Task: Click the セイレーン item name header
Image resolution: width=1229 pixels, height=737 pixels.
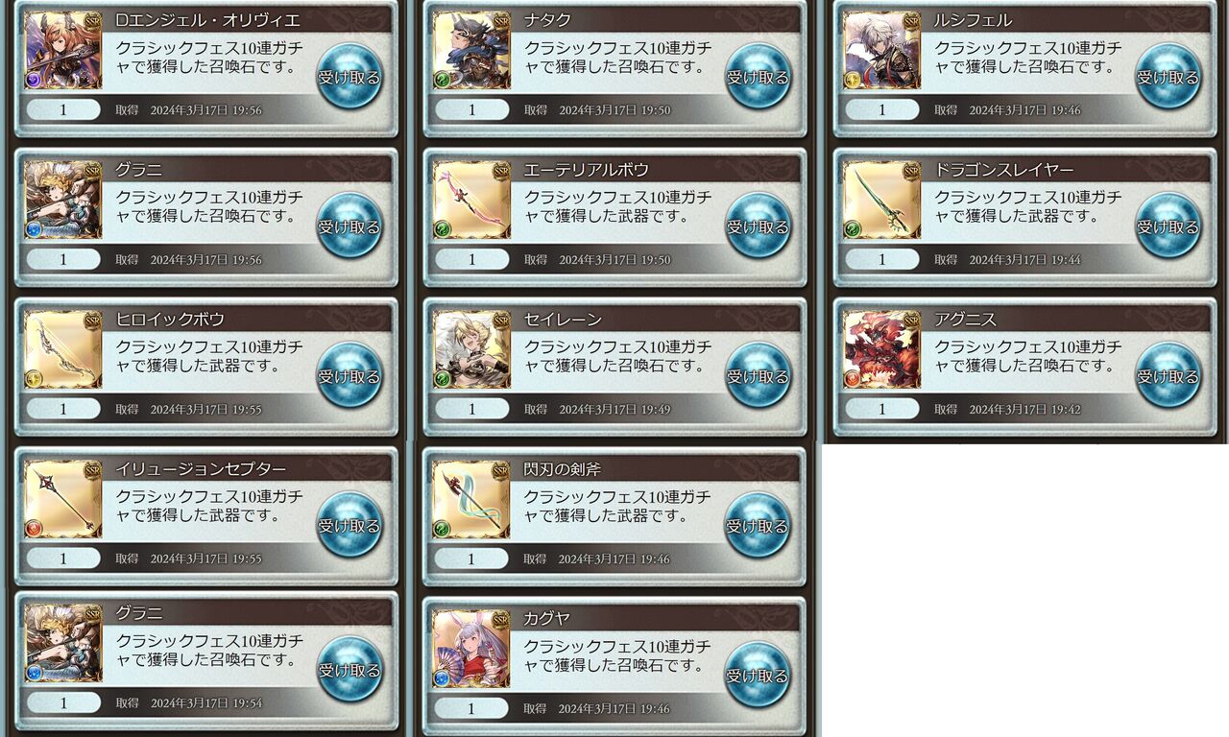Action: tap(563, 320)
